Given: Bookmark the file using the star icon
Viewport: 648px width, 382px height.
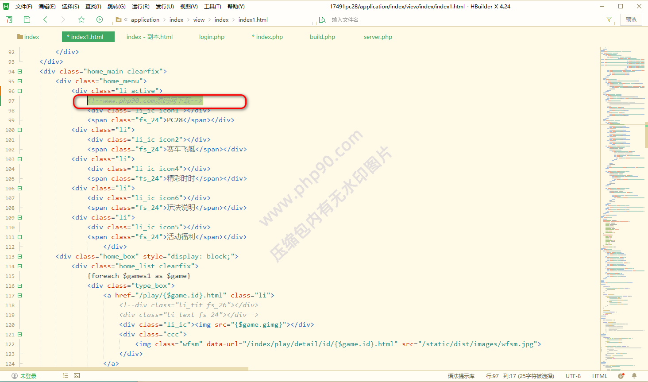Looking at the screenshot, I should (x=81, y=19).
